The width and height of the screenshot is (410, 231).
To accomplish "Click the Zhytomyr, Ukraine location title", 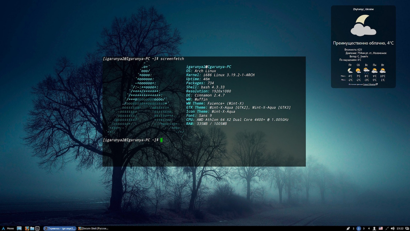I will tap(363, 9).
